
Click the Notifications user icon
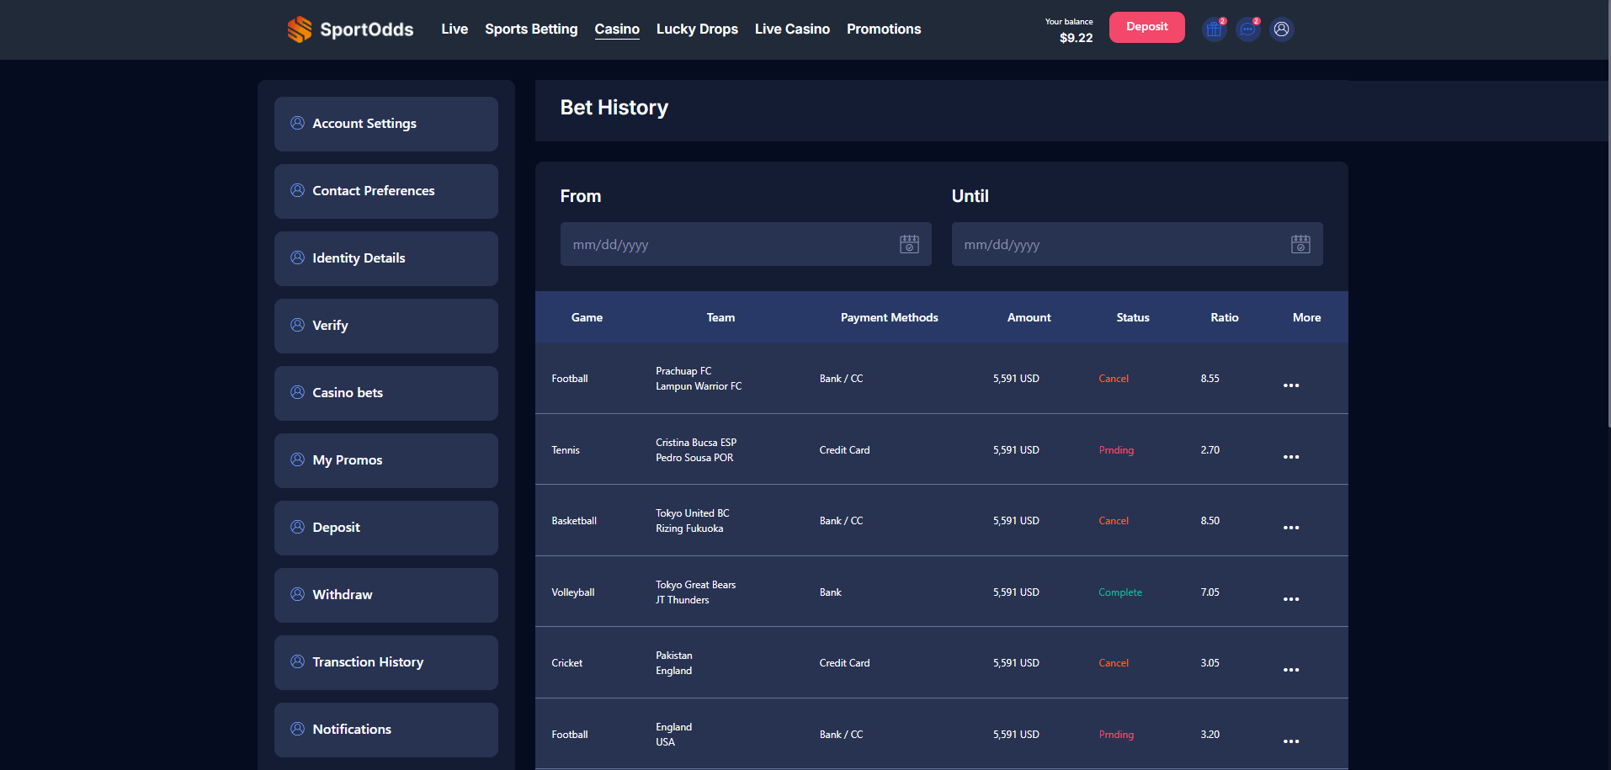(297, 729)
